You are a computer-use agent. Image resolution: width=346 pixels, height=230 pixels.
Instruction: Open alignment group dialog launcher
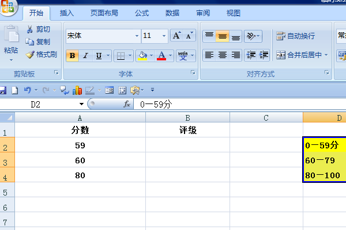(326, 72)
